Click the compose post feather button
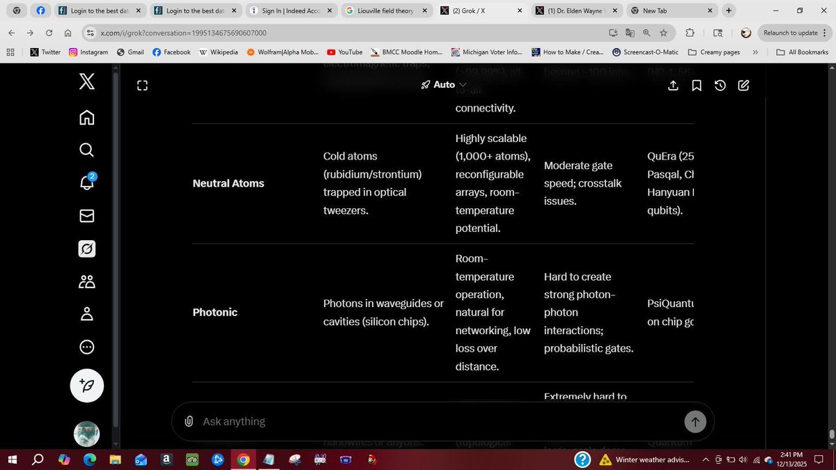Screen dimensions: 836x470 [87, 386]
